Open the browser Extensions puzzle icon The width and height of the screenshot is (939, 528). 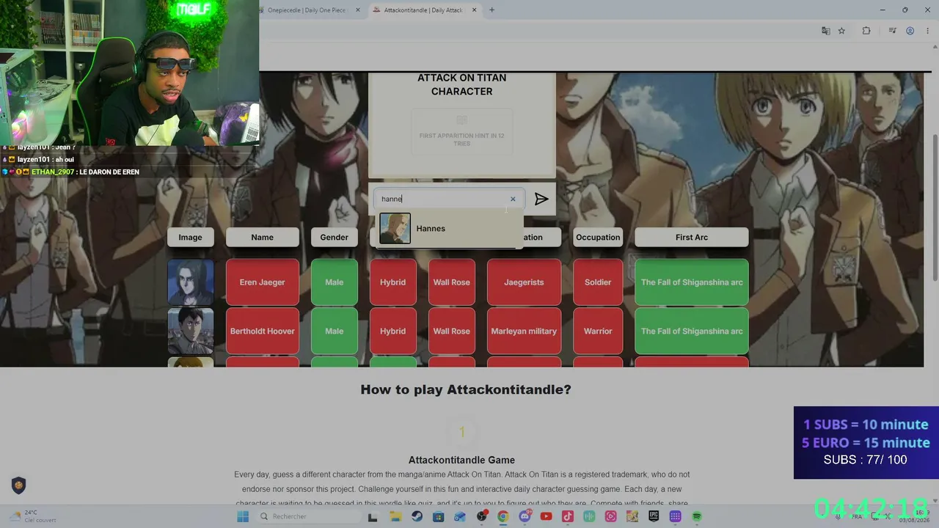(x=866, y=31)
